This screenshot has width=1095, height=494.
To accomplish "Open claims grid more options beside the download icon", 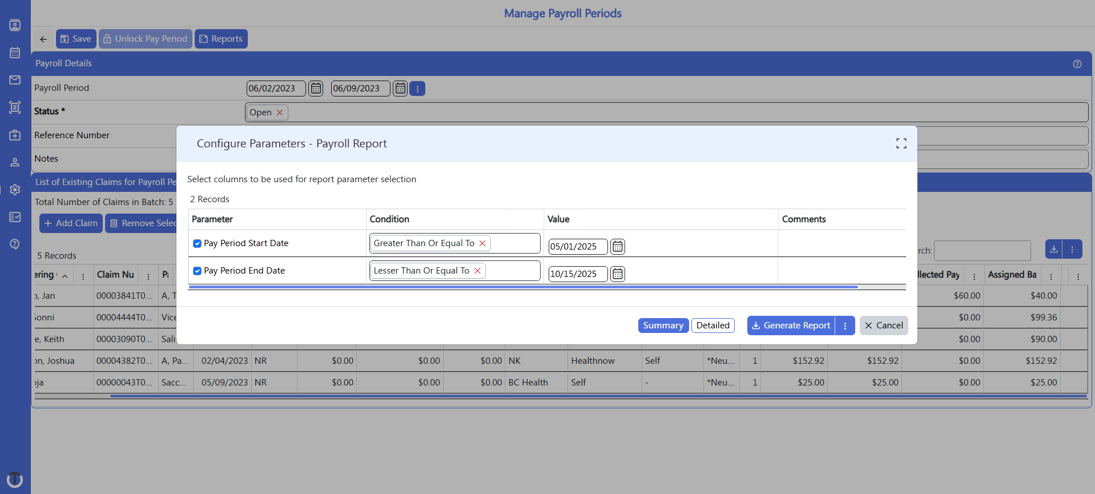I will coord(1072,249).
